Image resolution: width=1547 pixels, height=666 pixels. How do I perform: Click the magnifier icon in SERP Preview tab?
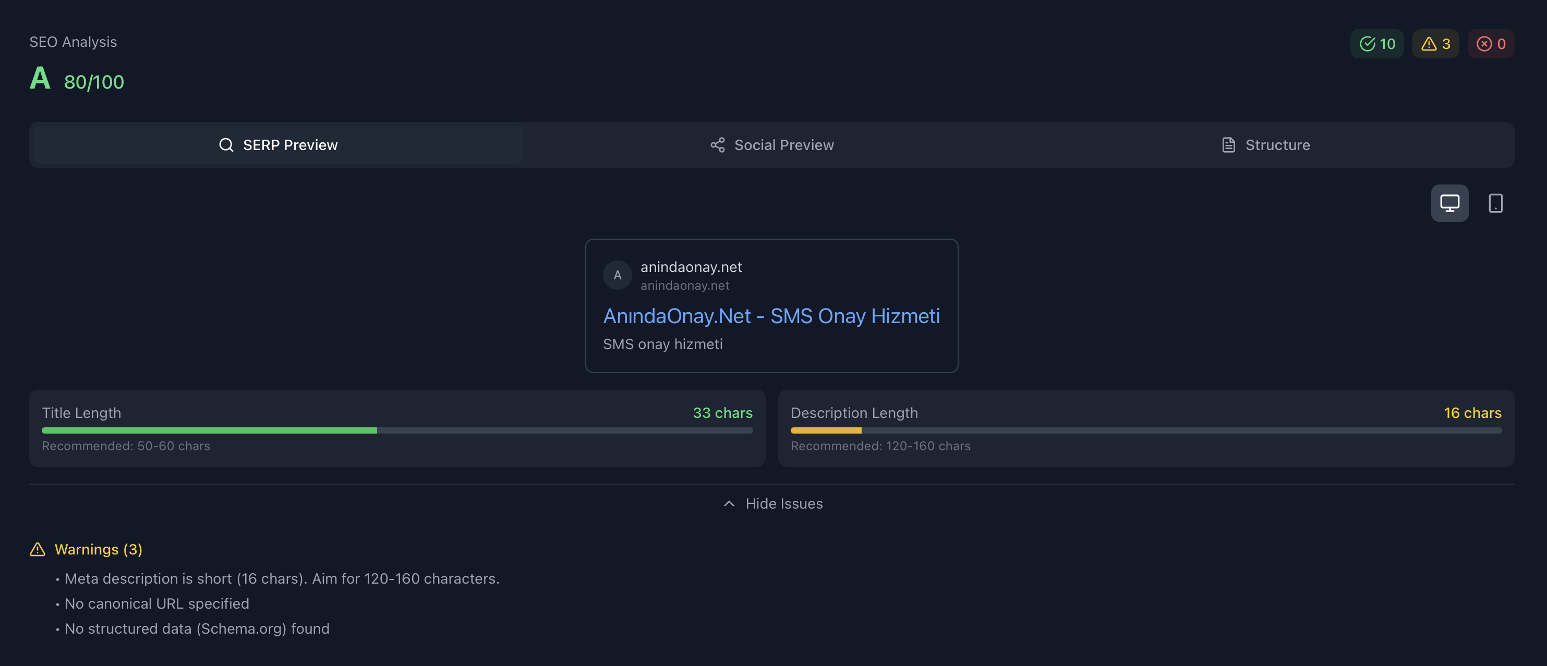(226, 145)
